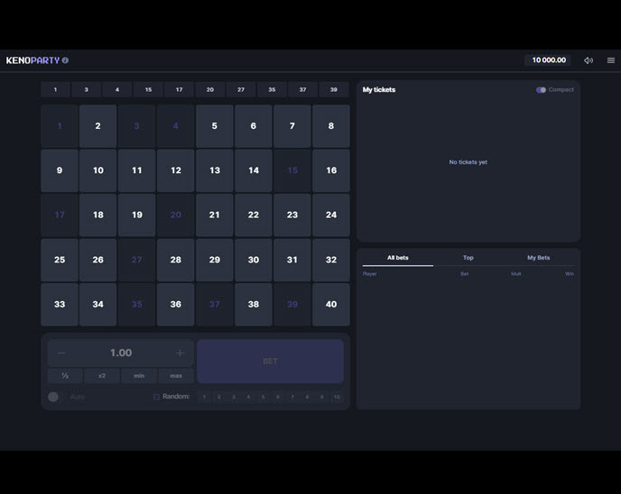Image resolution: width=621 pixels, height=494 pixels.
Task: Select the All bets tab
Action: pyautogui.click(x=397, y=258)
